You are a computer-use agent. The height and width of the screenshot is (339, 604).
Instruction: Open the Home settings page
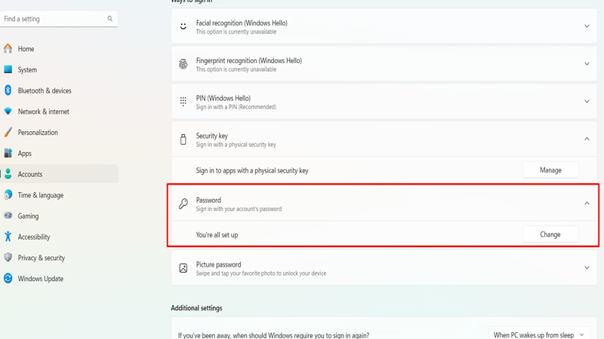pos(26,49)
